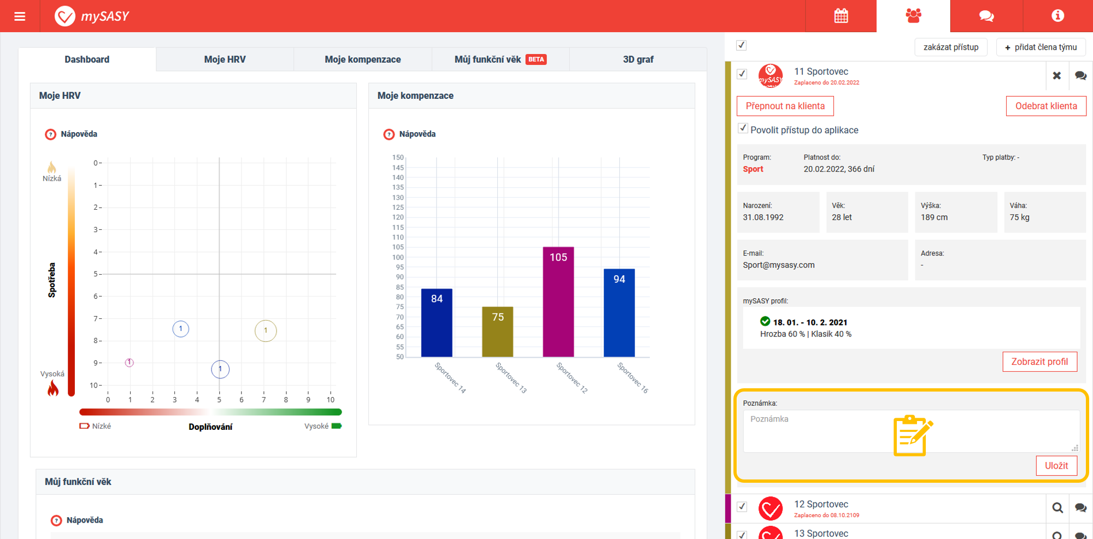Screen dimensions: 1093x539
Task: Close 11 Sportovec detail with X icon
Action: pyautogui.click(x=1057, y=75)
